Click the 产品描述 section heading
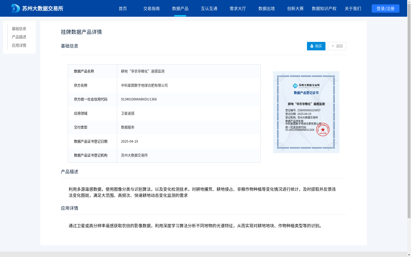This screenshot has width=411, height=257. (70, 172)
